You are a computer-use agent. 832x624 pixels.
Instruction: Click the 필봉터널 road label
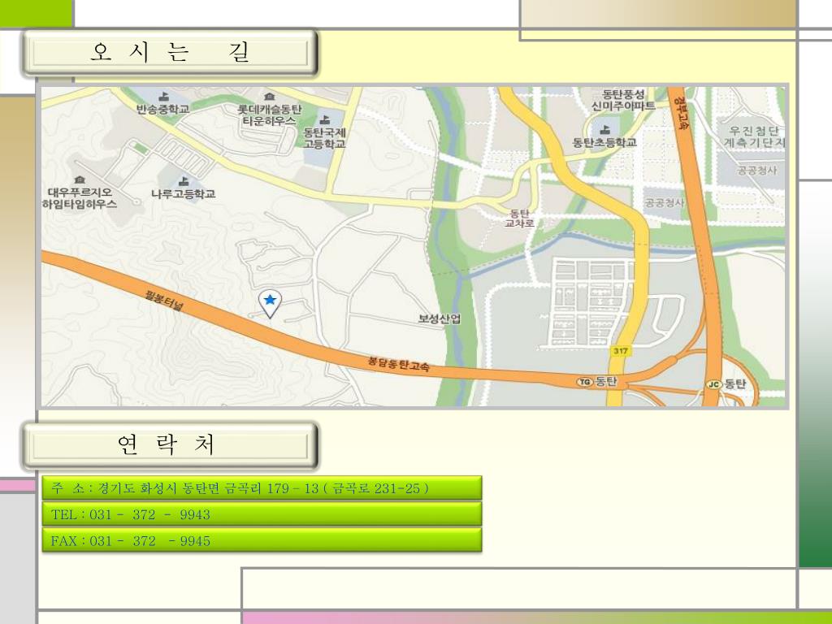click(164, 301)
